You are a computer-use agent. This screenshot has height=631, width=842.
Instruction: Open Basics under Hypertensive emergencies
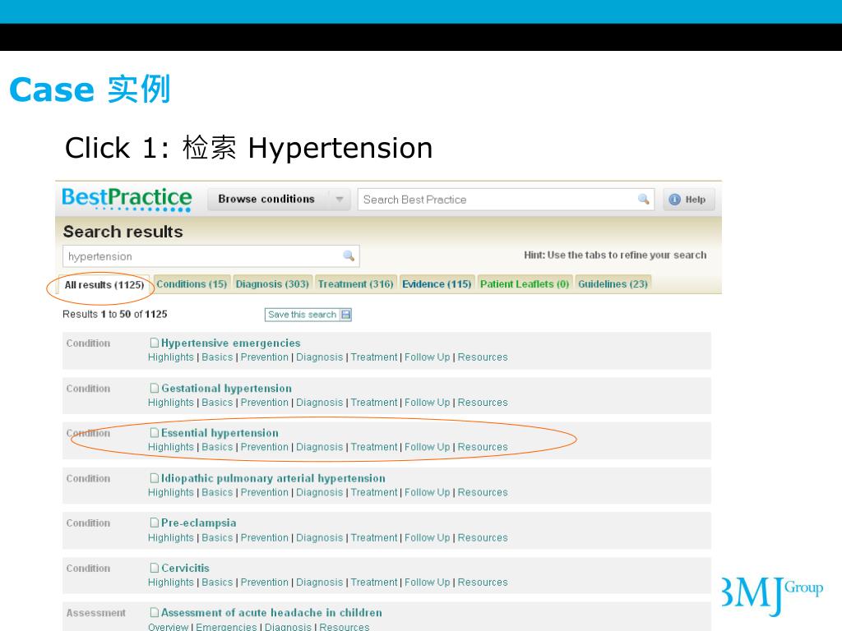[217, 357]
